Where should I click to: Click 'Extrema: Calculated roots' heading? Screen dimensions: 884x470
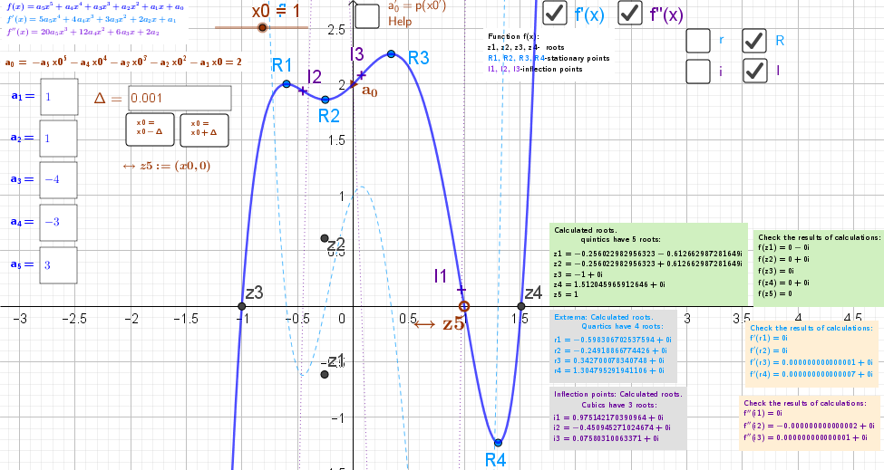pyautogui.click(x=603, y=318)
